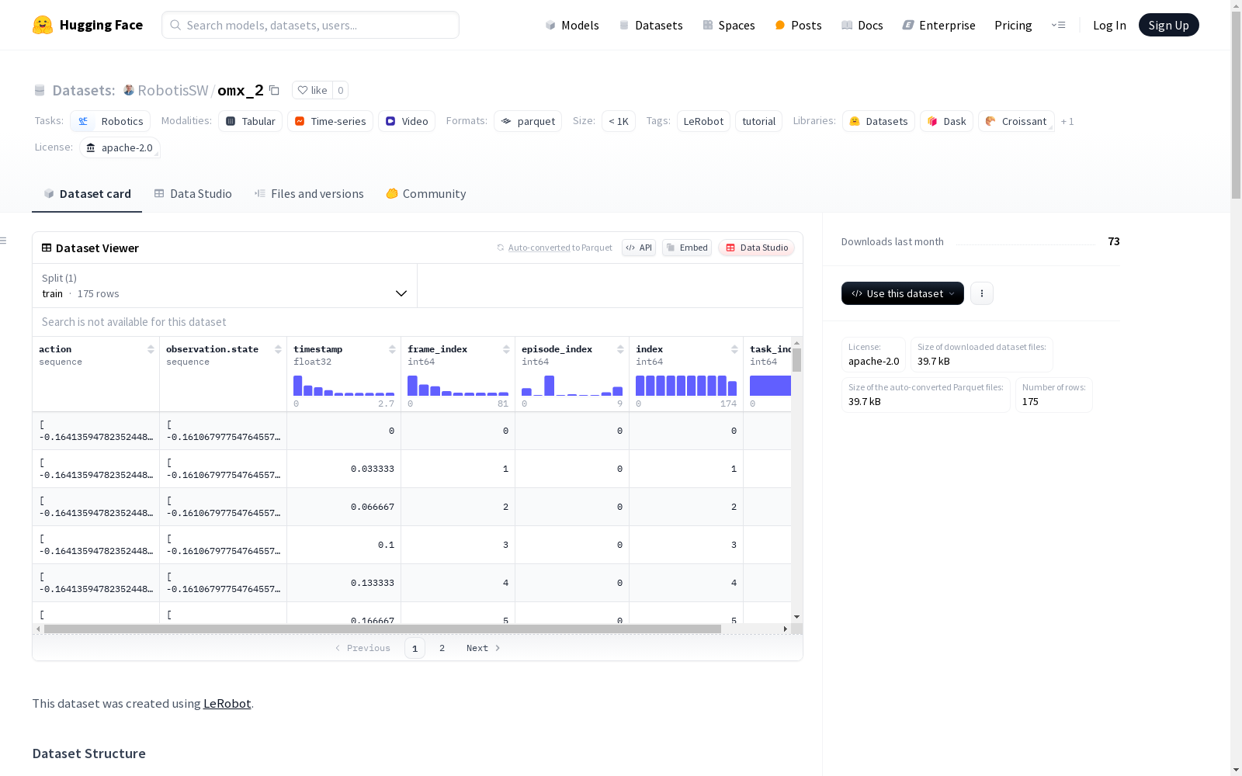Expand the apache-2.0 license tag
Screen dimensions: 1242x776
coord(120,147)
